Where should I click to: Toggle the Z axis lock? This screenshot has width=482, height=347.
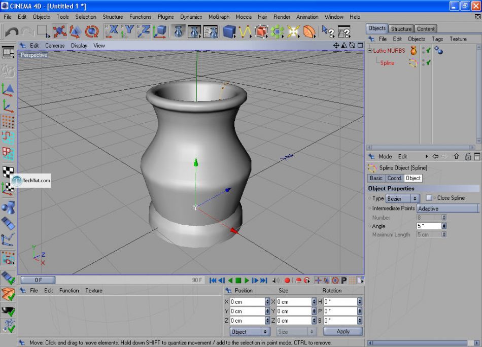point(144,31)
